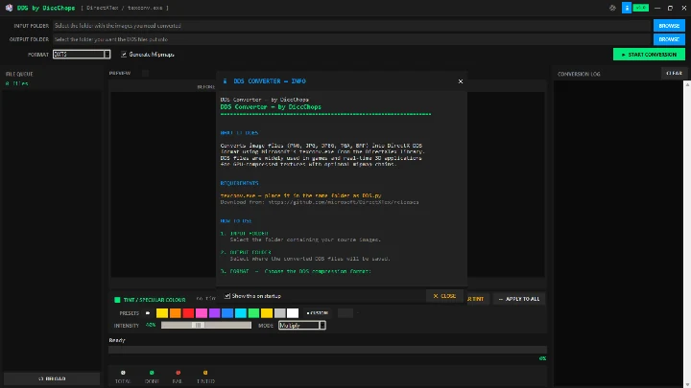
Task: Click the info icon in the dialog header
Action: (x=225, y=81)
